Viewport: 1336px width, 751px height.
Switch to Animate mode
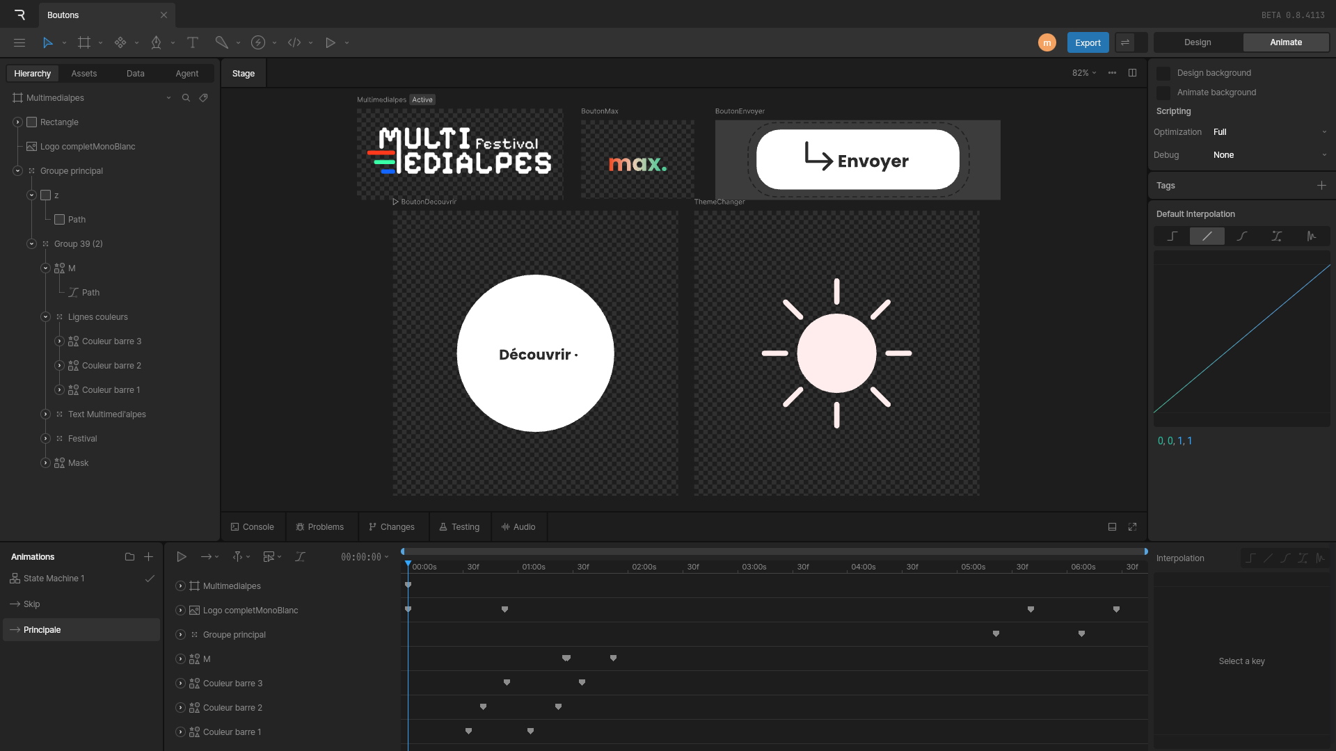pyautogui.click(x=1285, y=42)
